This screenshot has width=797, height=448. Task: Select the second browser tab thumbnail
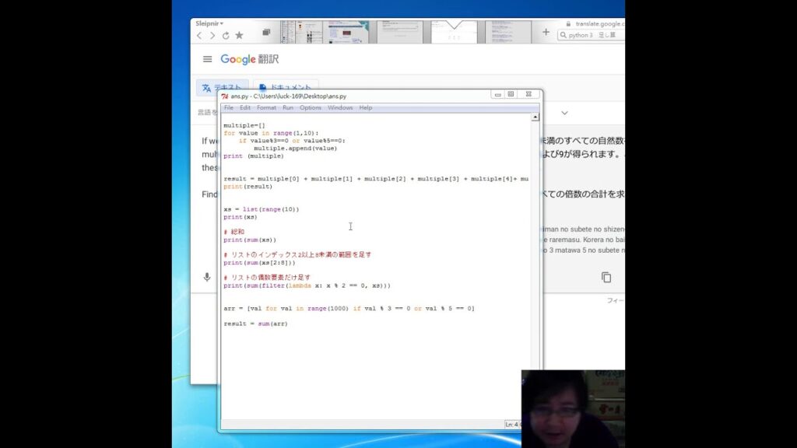click(x=346, y=31)
